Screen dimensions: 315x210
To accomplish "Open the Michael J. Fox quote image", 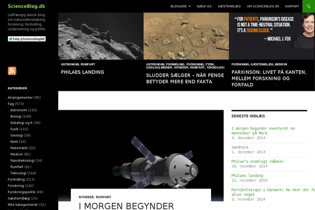I will [x=272, y=36].
